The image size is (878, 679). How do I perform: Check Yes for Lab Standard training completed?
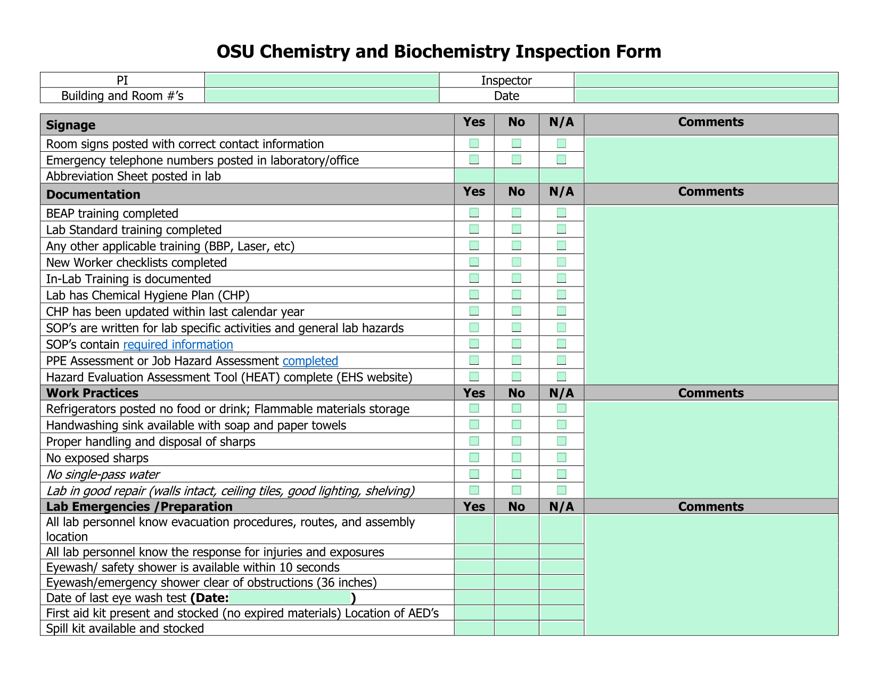pyautogui.click(x=474, y=230)
